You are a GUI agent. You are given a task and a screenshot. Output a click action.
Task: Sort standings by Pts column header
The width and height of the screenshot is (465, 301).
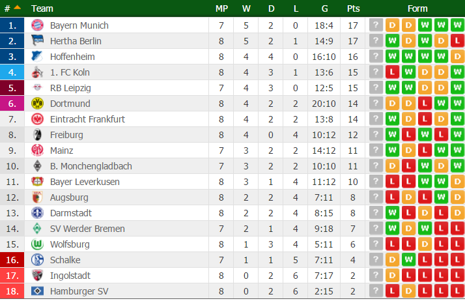[x=354, y=8]
